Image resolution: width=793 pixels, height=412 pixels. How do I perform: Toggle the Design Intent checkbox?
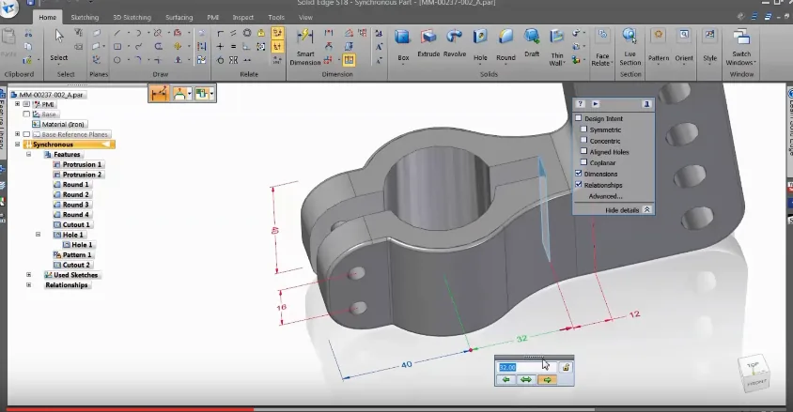point(579,118)
